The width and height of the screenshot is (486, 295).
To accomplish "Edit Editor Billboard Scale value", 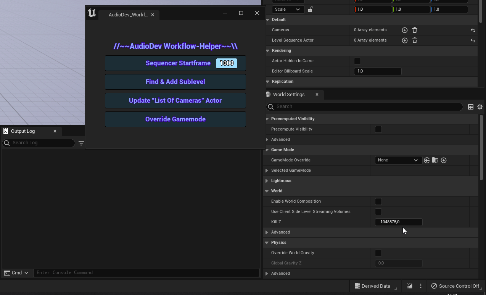I will point(378,71).
